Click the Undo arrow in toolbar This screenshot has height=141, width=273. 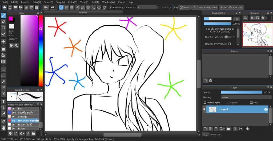46,7
